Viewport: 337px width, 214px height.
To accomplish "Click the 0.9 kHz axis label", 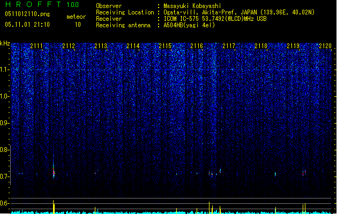I will pyautogui.click(x=4, y=123).
